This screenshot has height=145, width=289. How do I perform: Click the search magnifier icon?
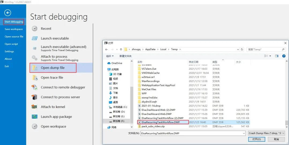(x=283, y=49)
